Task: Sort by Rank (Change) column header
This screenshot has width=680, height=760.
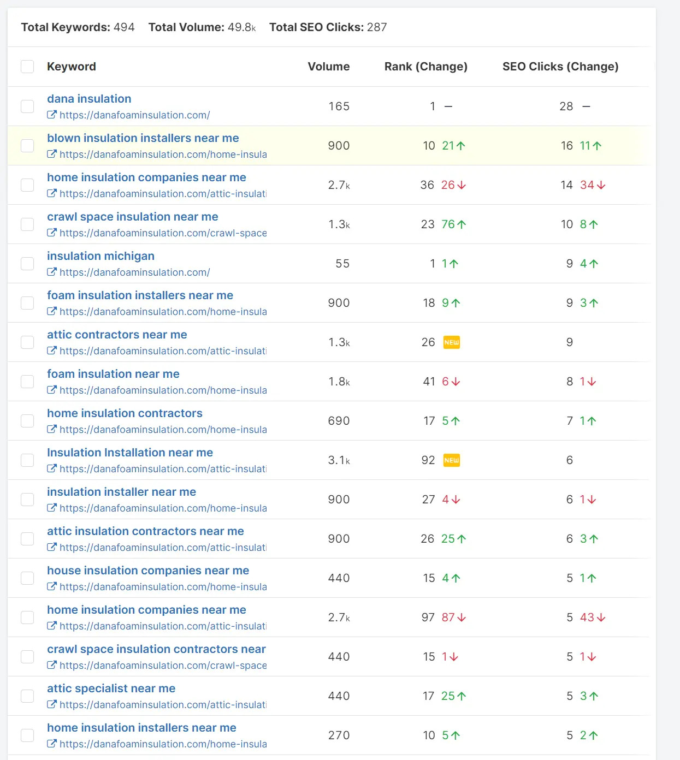Action: coord(425,67)
